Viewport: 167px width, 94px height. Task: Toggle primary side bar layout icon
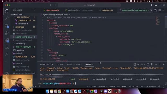click(152, 5)
